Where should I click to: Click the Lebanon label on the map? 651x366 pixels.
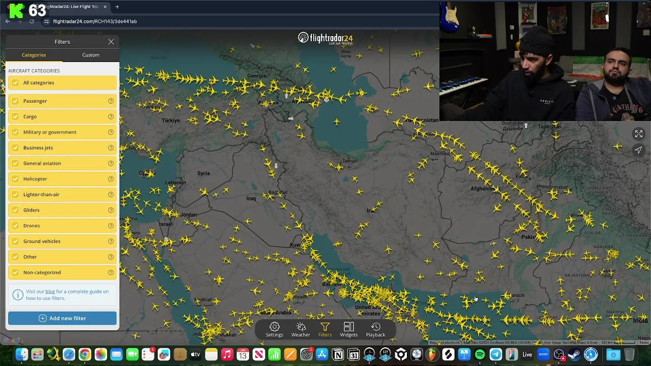point(175,182)
